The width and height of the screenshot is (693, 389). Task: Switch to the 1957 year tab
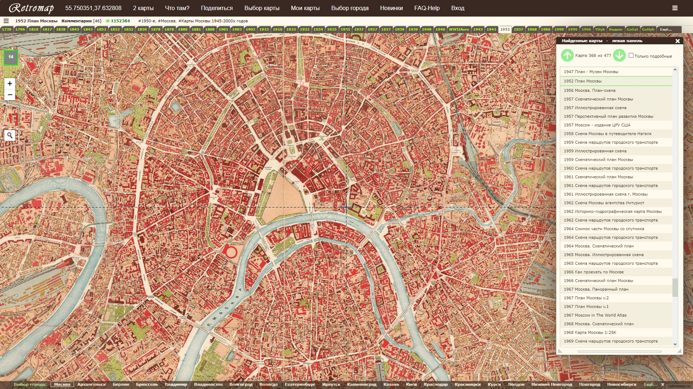coord(518,30)
